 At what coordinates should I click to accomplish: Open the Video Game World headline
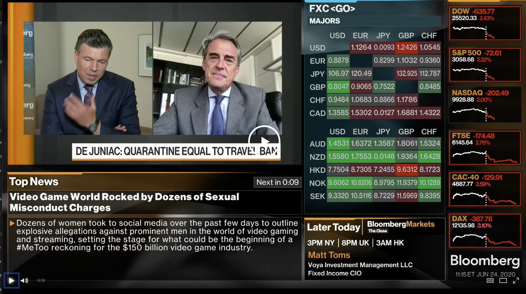point(124,202)
